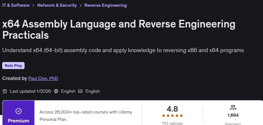Click the chevron after IT & Software
The height and width of the screenshot is (125, 263).
[x=33, y=5]
